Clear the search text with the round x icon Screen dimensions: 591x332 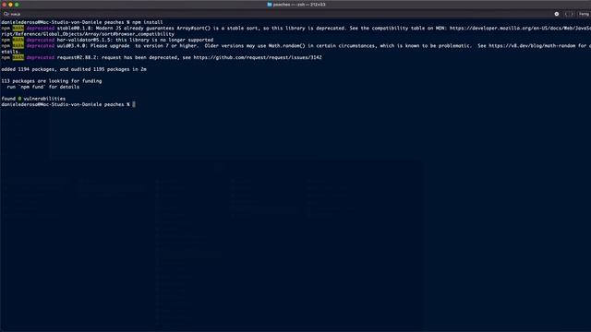point(556,14)
